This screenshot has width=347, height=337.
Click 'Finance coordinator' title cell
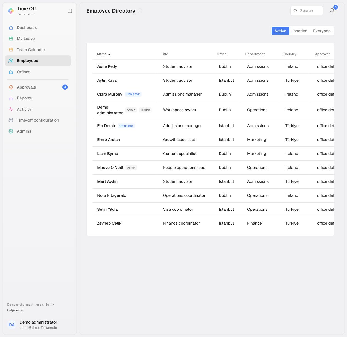tap(181, 223)
